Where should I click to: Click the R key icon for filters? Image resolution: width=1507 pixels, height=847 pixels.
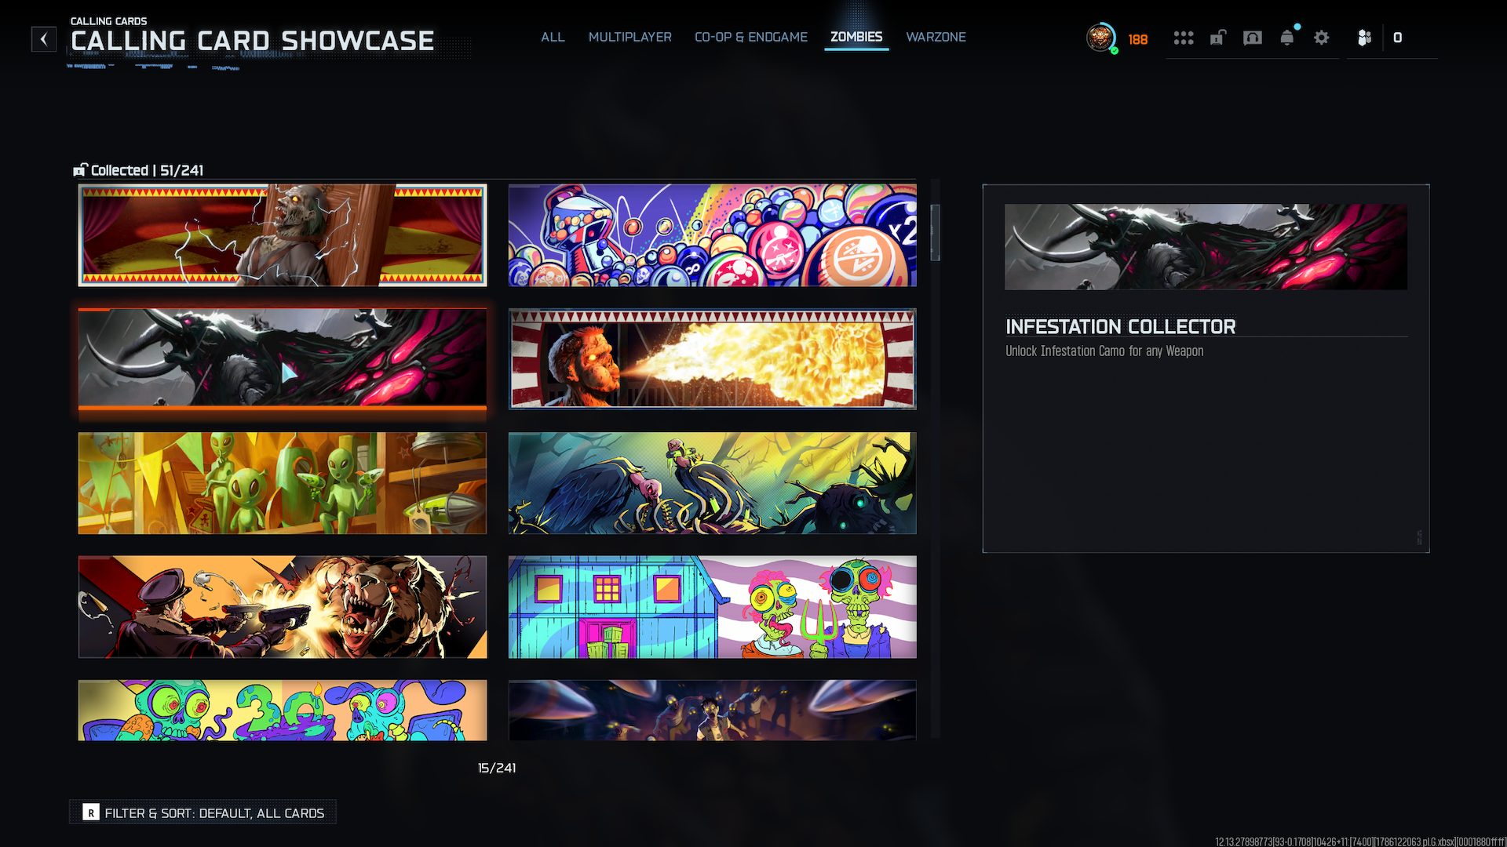click(x=91, y=812)
